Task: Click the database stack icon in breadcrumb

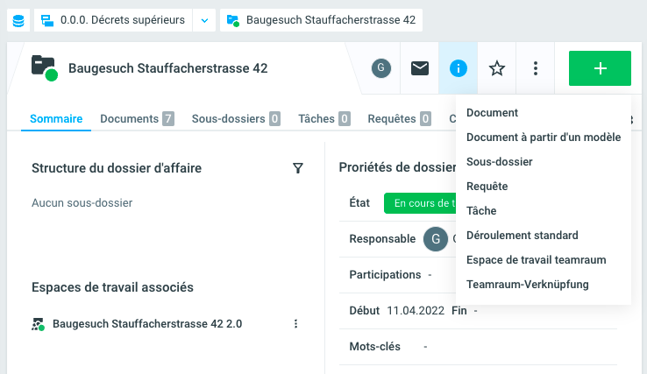Action: pos(18,20)
